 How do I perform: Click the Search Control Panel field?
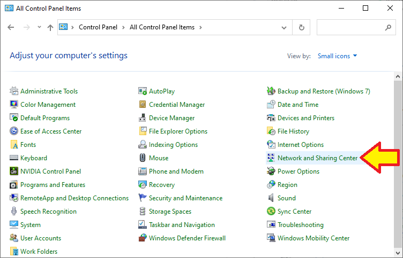click(x=356, y=27)
